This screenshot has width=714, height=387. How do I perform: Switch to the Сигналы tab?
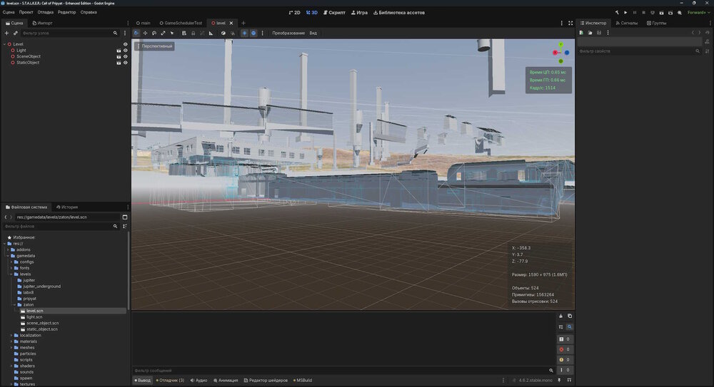point(627,24)
